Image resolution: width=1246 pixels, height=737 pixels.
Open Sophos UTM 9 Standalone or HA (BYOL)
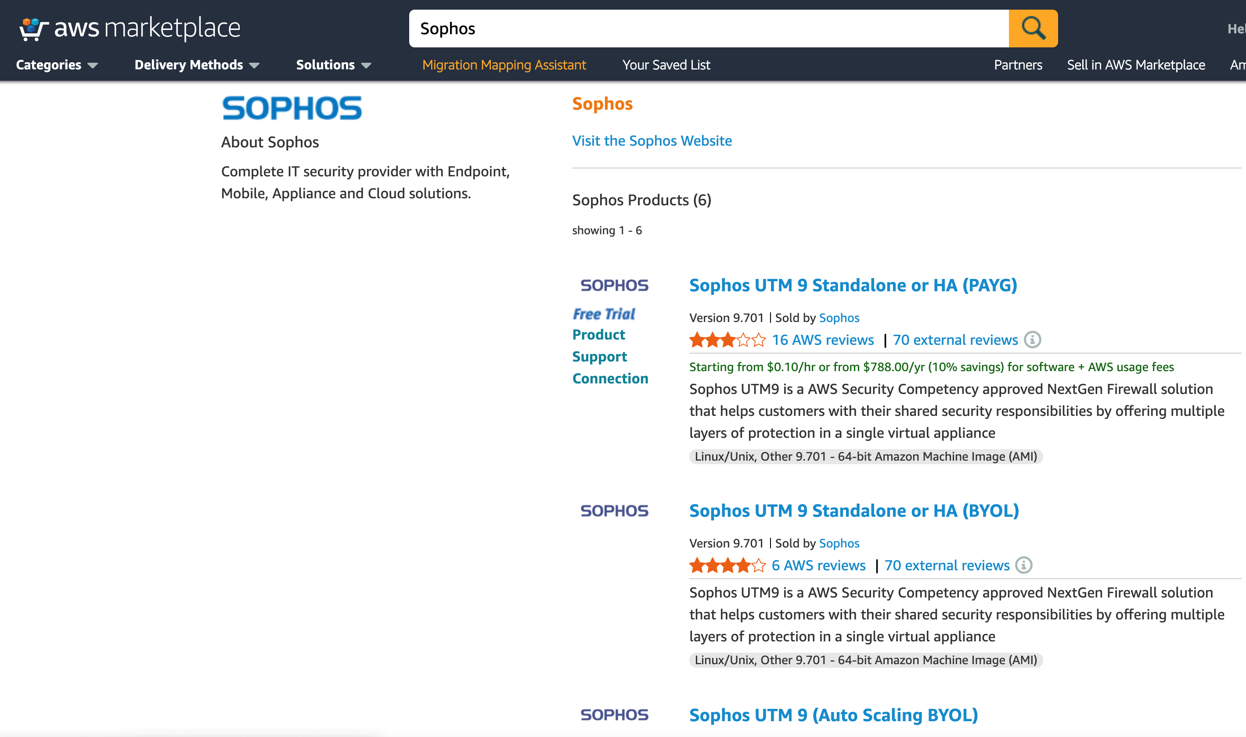[854, 511]
